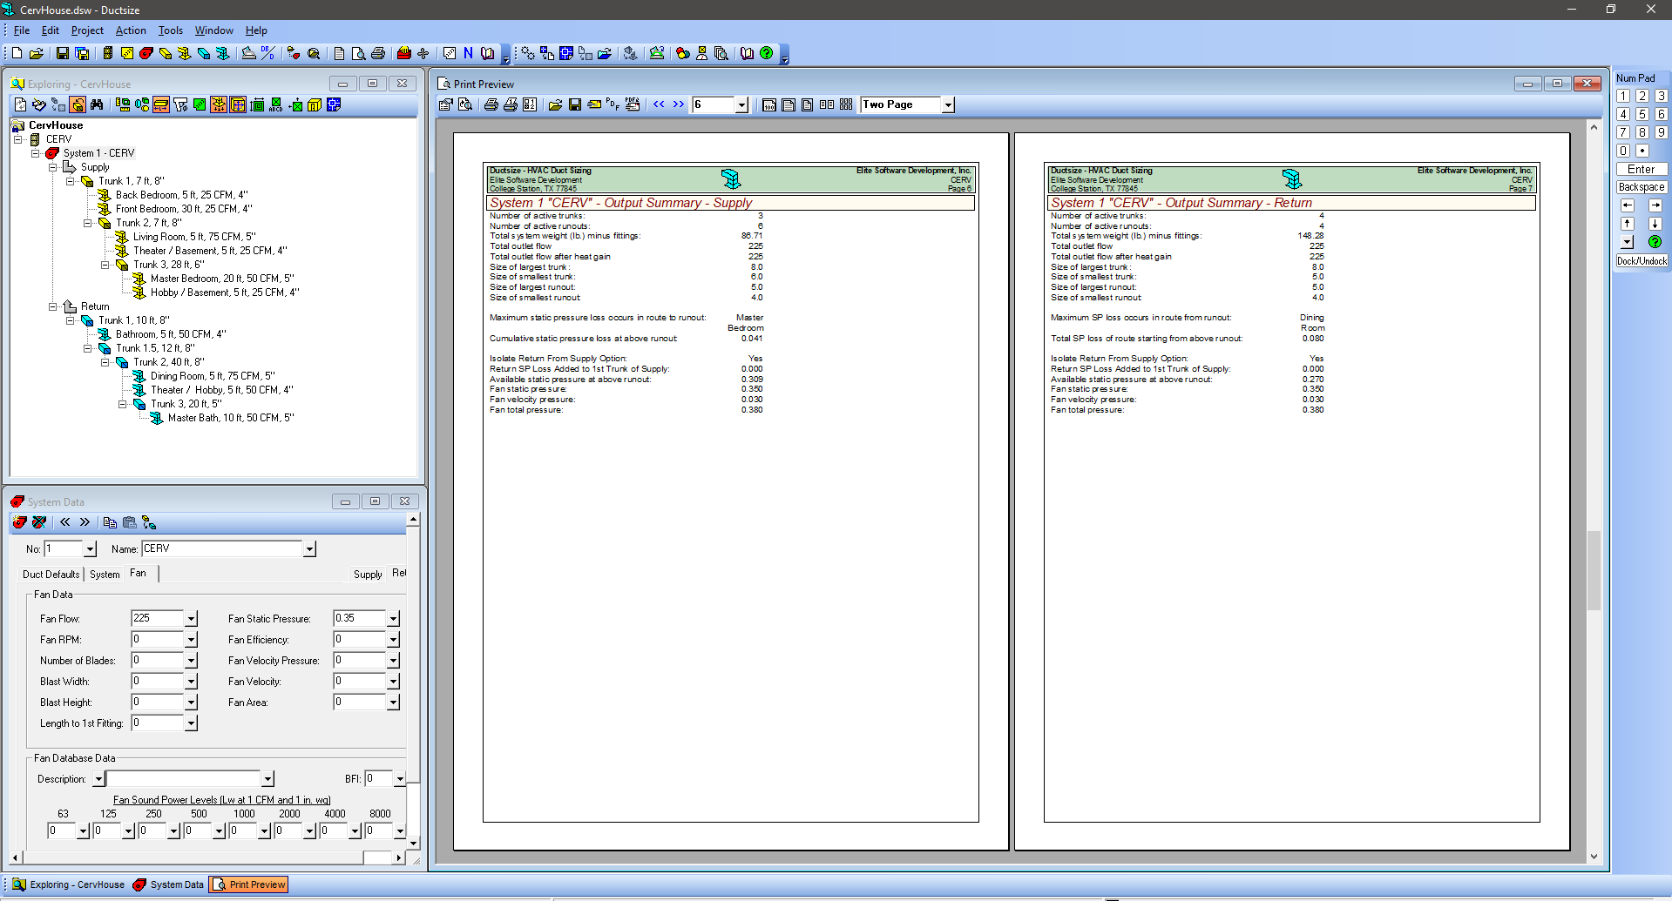Click the Copy icon in System Data toolbar
Viewport: 1672px width, 901px height.
110,522
